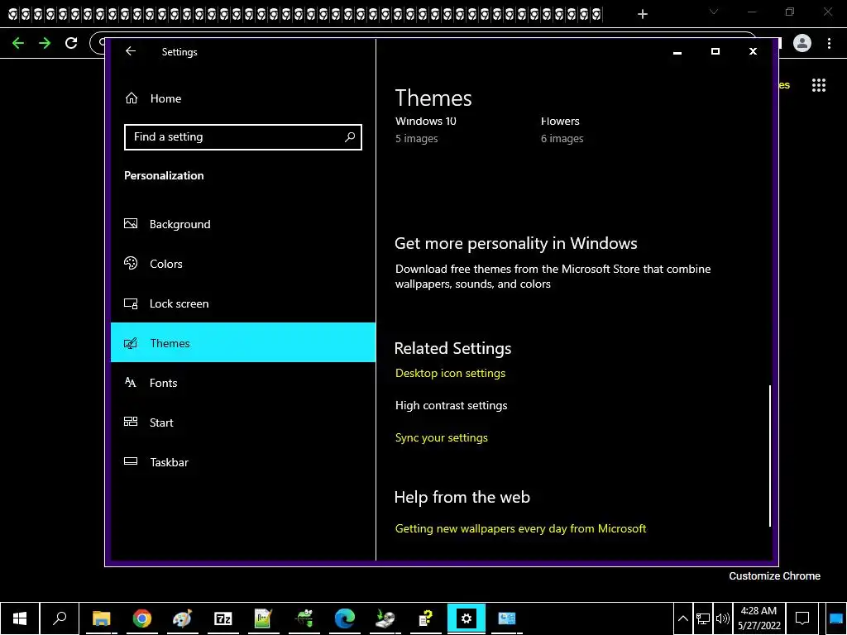Minimize the Settings window
Screen dimensions: 847x635
tap(677, 52)
